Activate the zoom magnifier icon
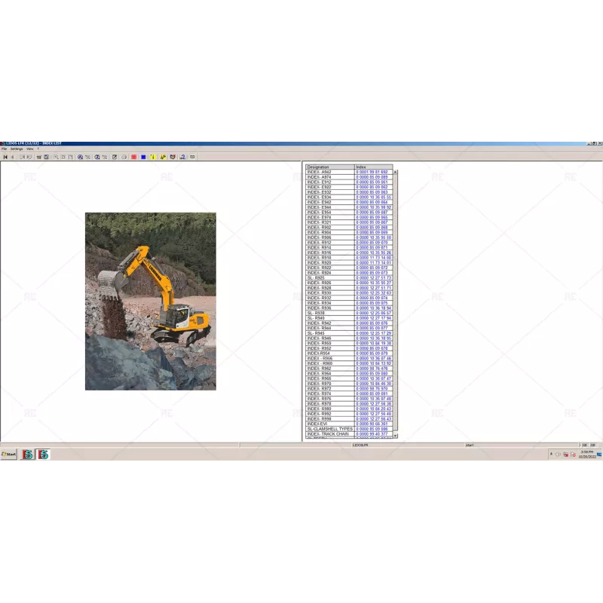The image size is (603, 603). (57, 157)
